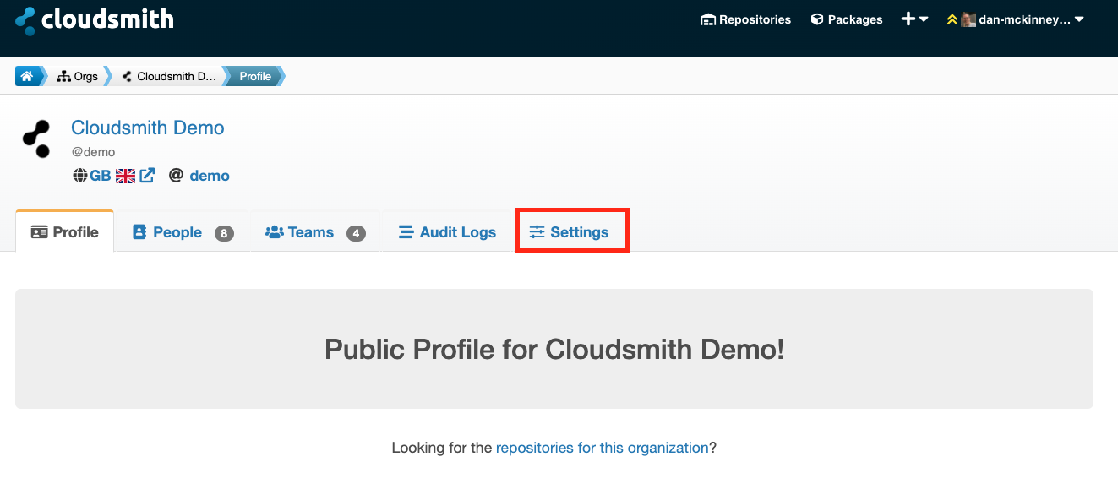Click the Settings sliders icon
The height and width of the screenshot is (484, 1118).
pyautogui.click(x=537, y=232)
